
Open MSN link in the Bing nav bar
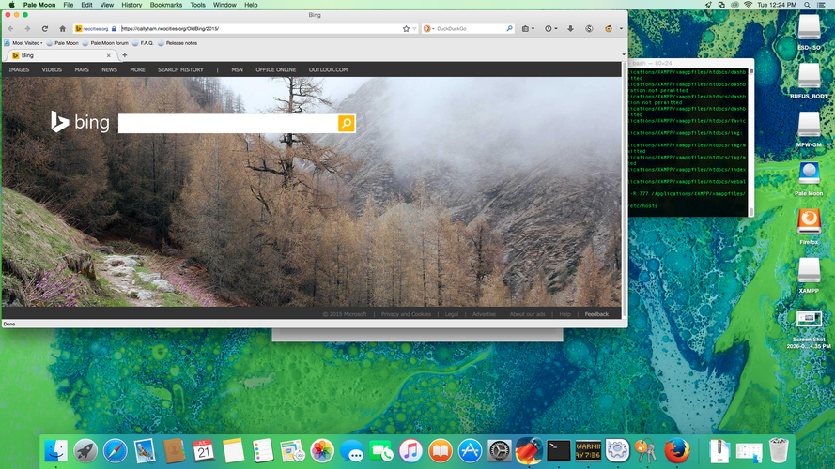tap(237, 69)
